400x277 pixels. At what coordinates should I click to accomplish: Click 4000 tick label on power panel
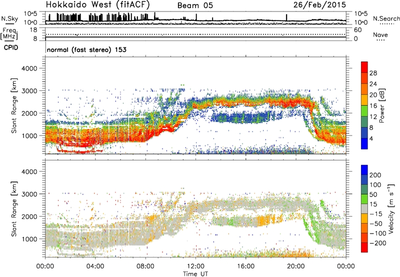coord(29,68)
